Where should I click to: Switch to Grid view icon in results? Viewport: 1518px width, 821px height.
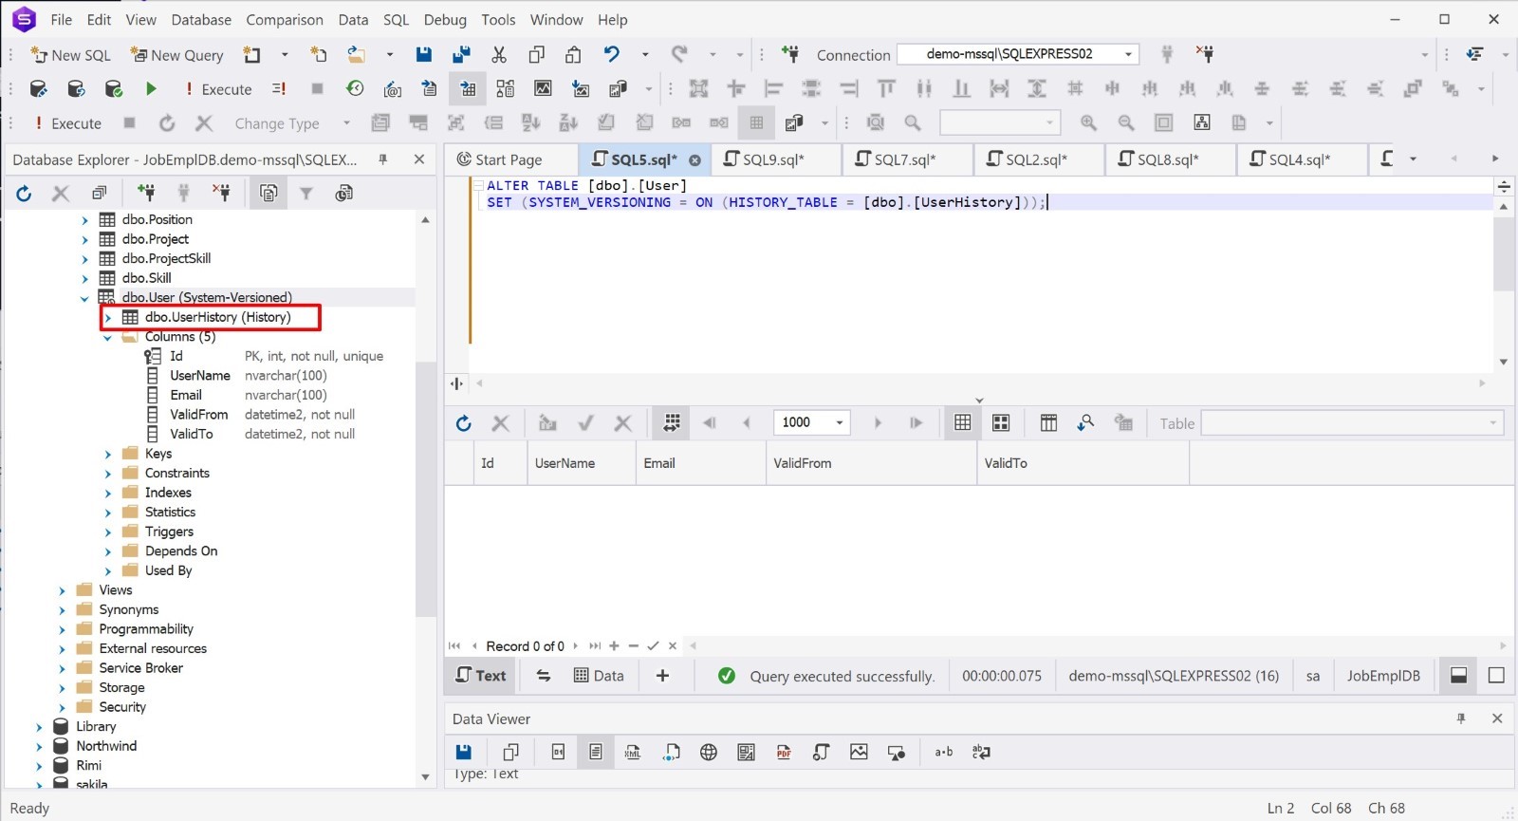[x=962, y=423]
